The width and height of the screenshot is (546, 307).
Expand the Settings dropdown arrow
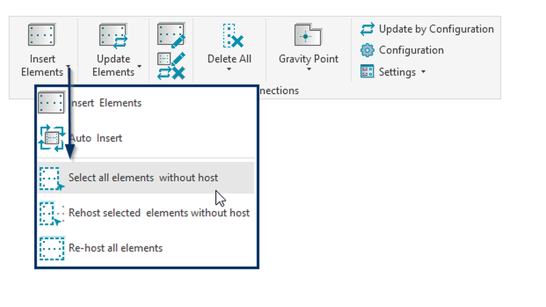point(423,72)
